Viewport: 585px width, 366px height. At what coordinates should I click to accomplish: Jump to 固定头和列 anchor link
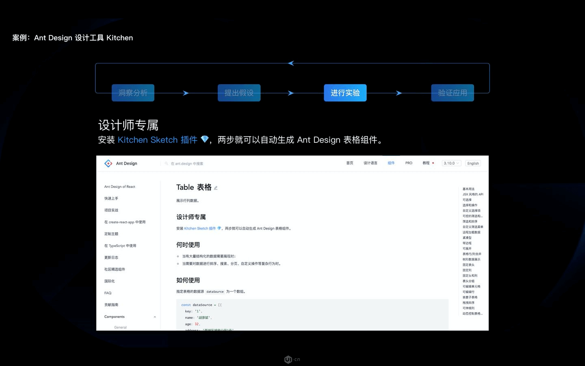click(x=470, y=276)
